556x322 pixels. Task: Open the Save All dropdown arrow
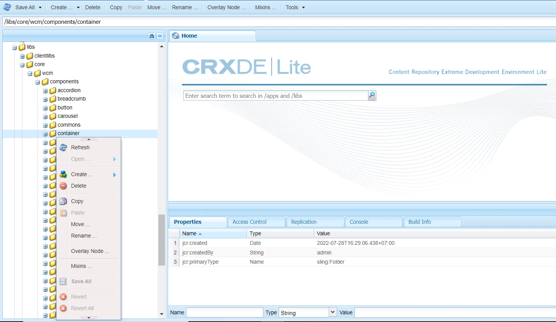40,7
